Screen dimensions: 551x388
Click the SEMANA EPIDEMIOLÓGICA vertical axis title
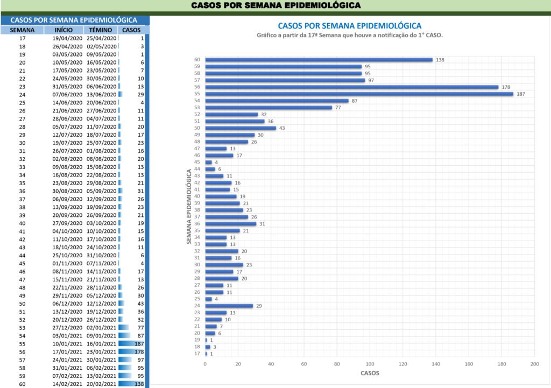click(x=189, y=206)
